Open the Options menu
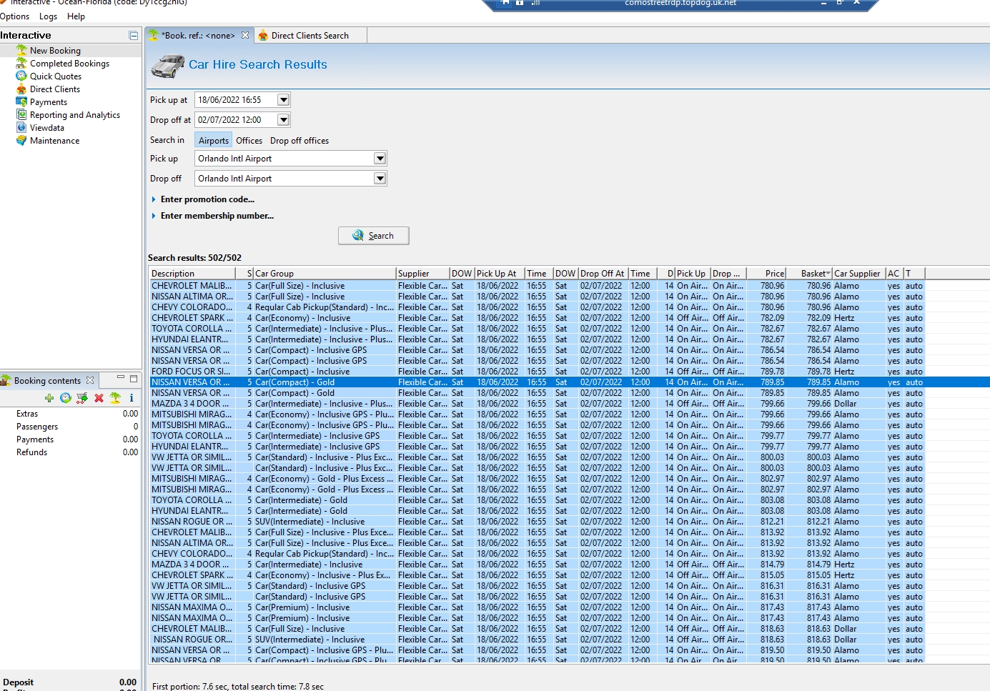Screen dimensions: 990x691 (x=15, y=16)
